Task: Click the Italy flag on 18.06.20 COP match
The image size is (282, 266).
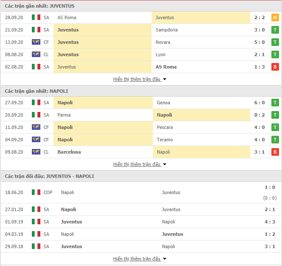Action: [36, 192]
